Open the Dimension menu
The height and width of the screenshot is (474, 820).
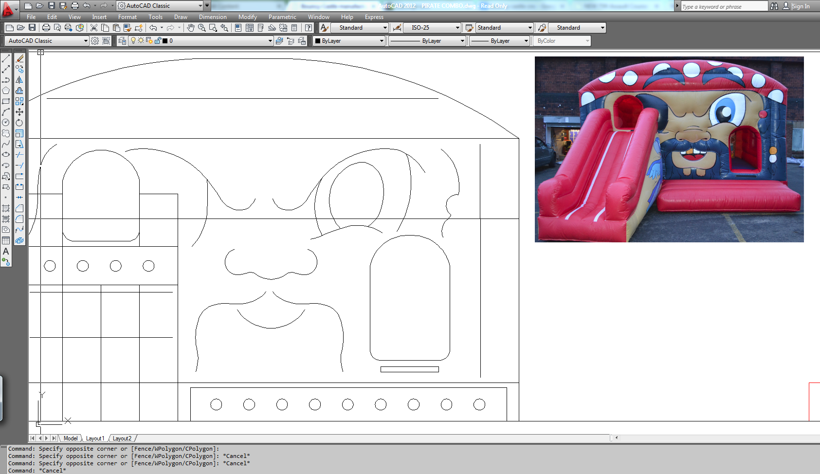(212, 17)
